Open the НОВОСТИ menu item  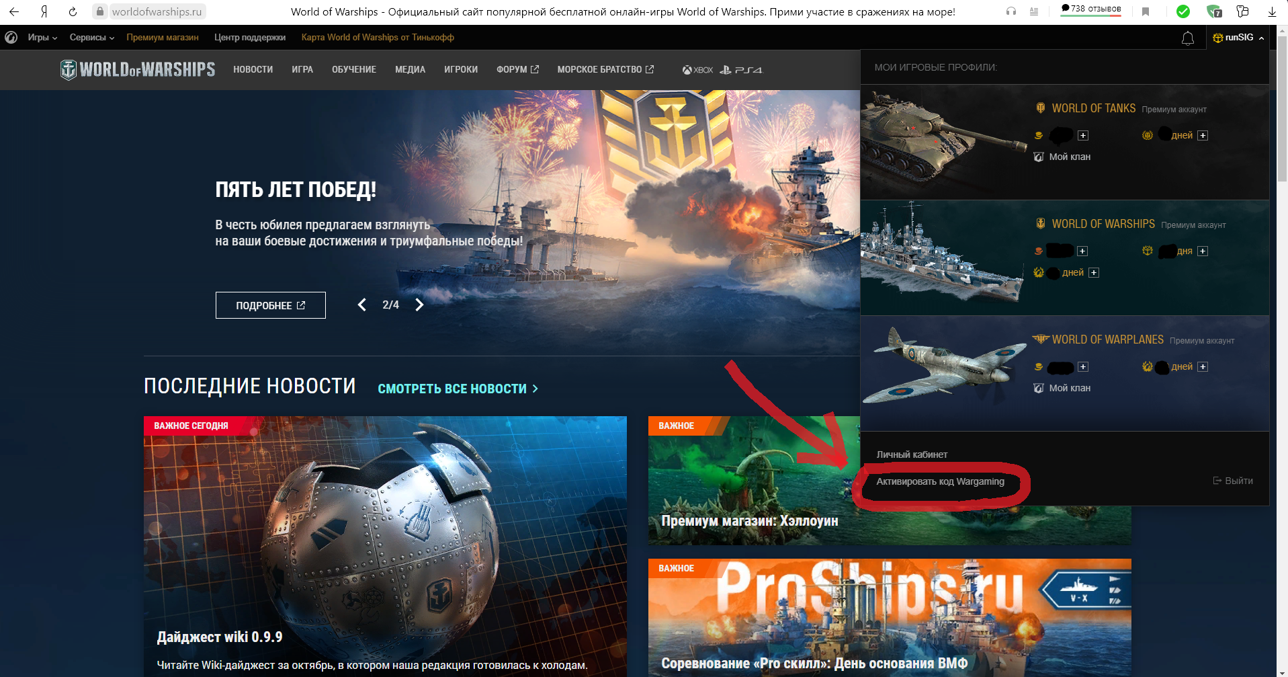point(253,70)
